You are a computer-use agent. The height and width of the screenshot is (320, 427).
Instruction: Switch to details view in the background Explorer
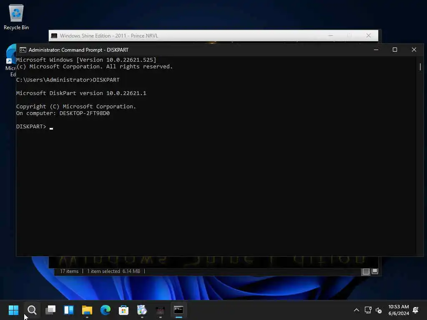(x=366, y=271)
